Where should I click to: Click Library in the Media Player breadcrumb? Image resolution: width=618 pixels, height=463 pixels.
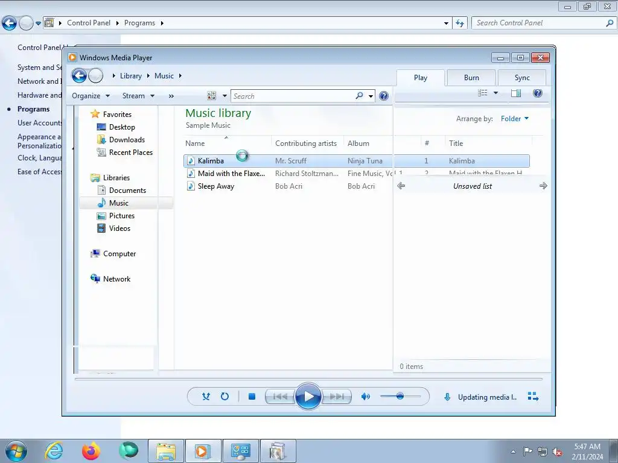131,76
